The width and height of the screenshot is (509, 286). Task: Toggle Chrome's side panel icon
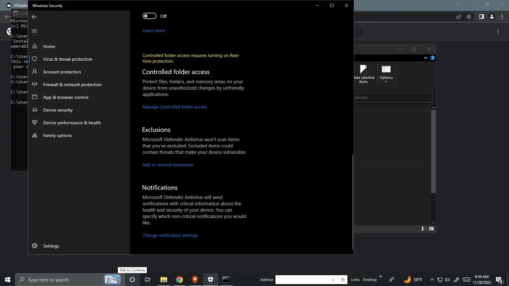click(482, 17)
